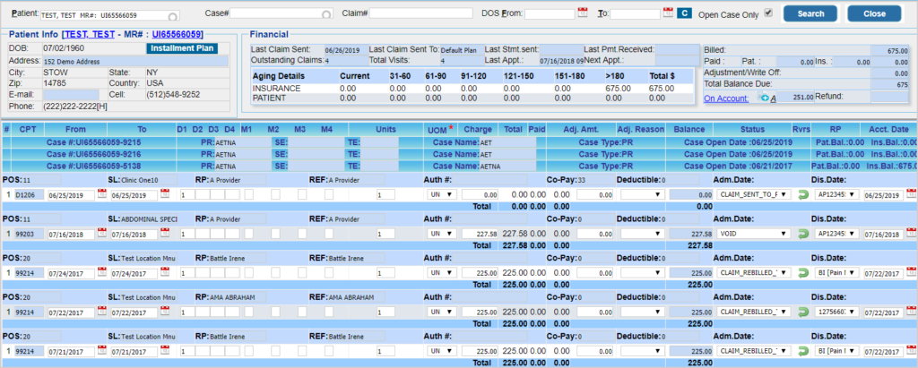Check the M1 box on the D1206 row

[247, 195]
